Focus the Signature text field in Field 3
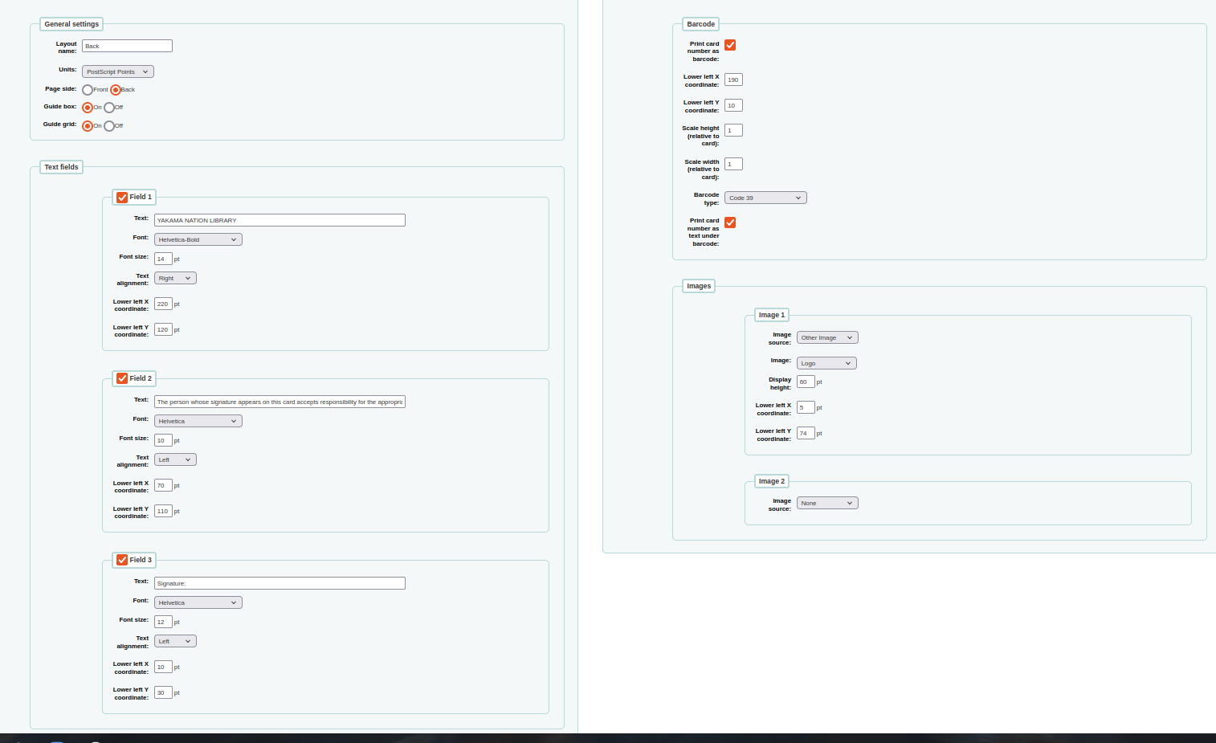Screen dimensions: 1216x743 click(x=280, y=584)
